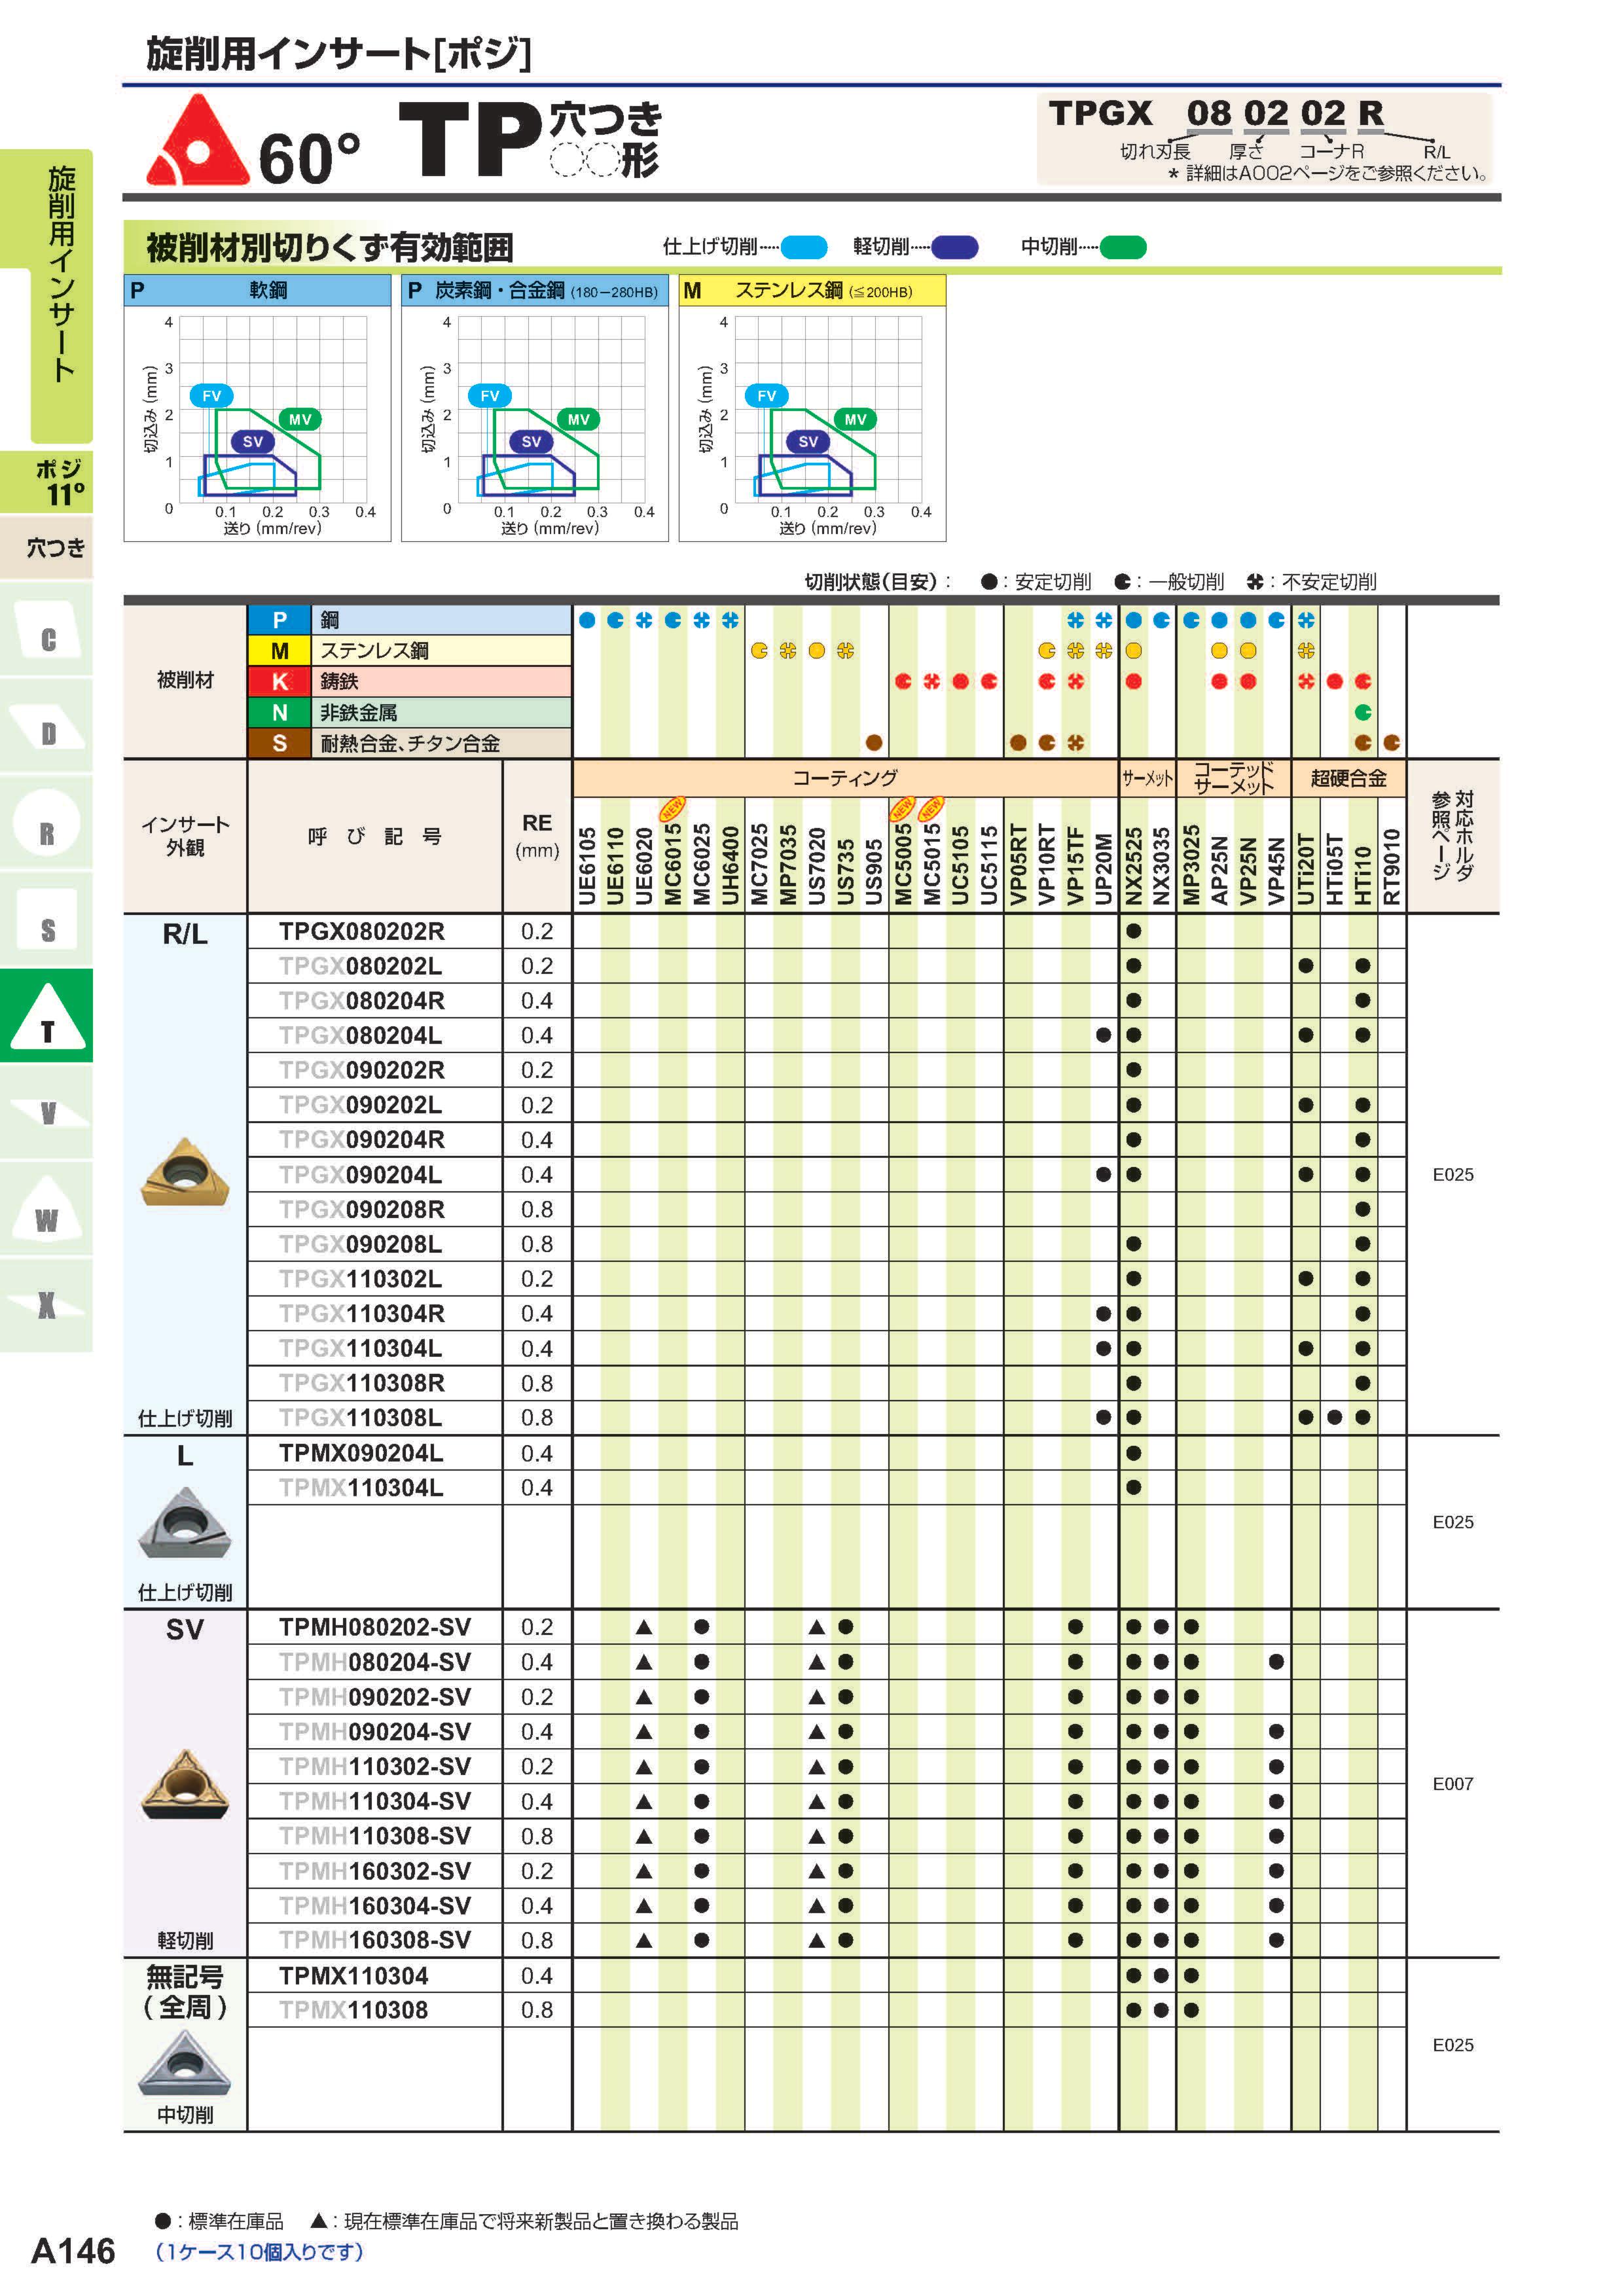Viewport: 1624px width, 2296px height.
Task: Click the 穴つき sidebar tab
Action: pos(46,547)
